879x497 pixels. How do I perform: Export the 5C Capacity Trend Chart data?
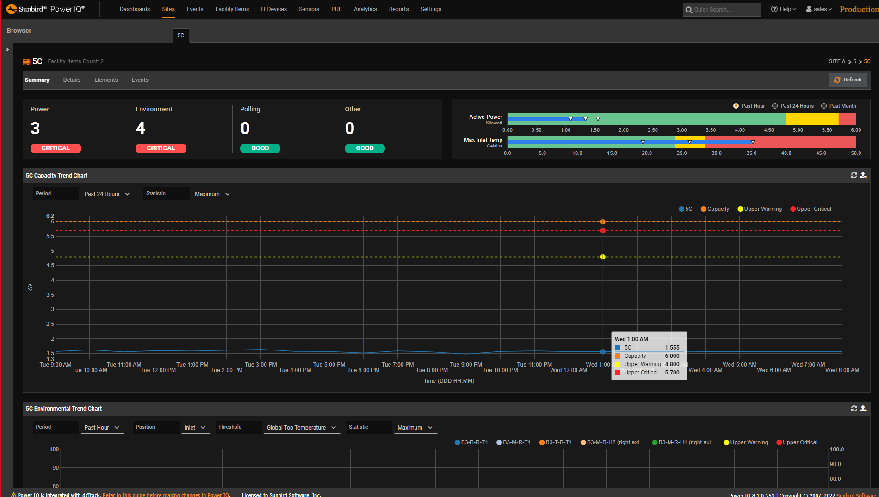[x=863, y=175]
